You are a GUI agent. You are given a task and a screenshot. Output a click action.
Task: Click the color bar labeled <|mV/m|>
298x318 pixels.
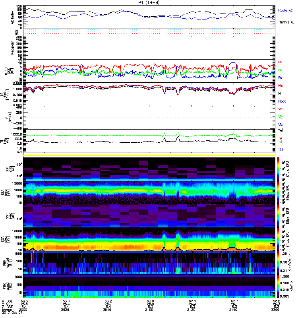279,263
